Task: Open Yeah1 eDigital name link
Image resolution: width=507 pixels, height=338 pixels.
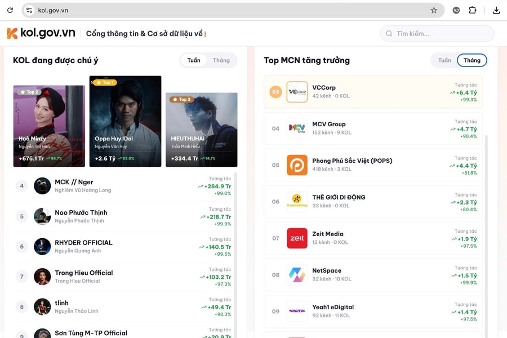Action: (x=333, y=307)
